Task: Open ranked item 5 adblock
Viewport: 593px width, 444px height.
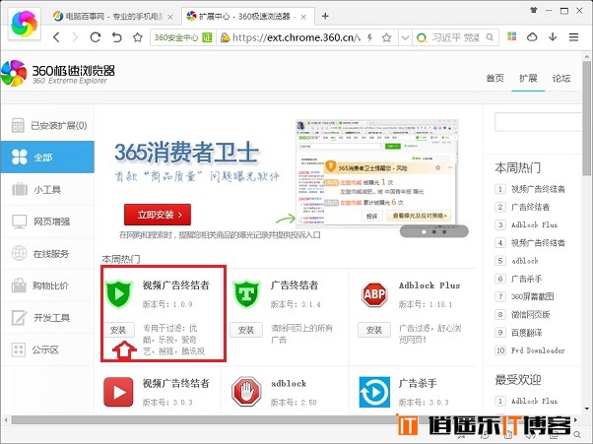Action: point(525,261)
